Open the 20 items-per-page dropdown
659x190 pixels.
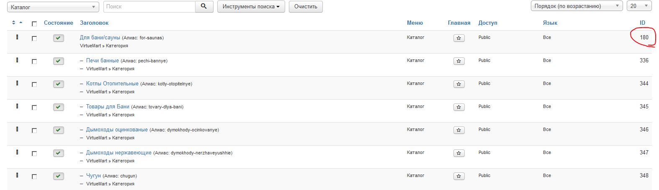(x=639, y=6)
